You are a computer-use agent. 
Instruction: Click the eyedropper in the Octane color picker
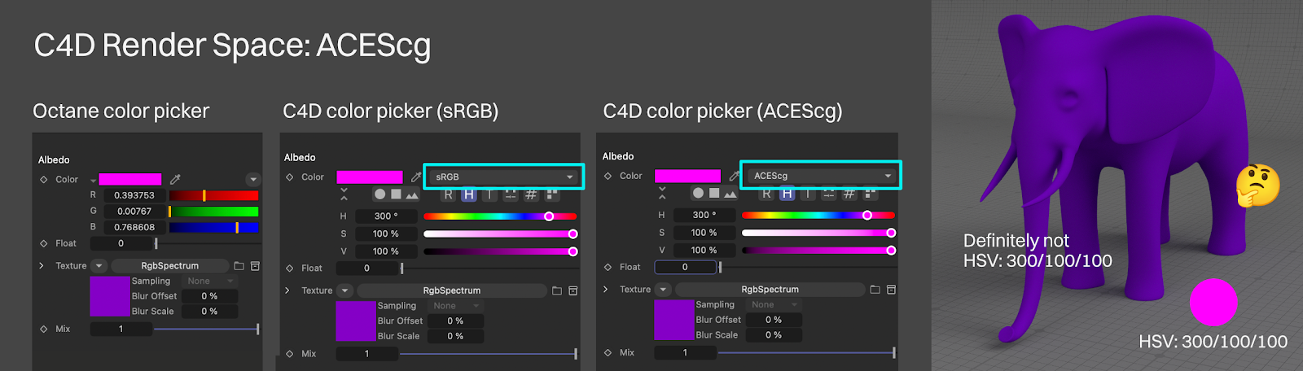pos(175,179)
